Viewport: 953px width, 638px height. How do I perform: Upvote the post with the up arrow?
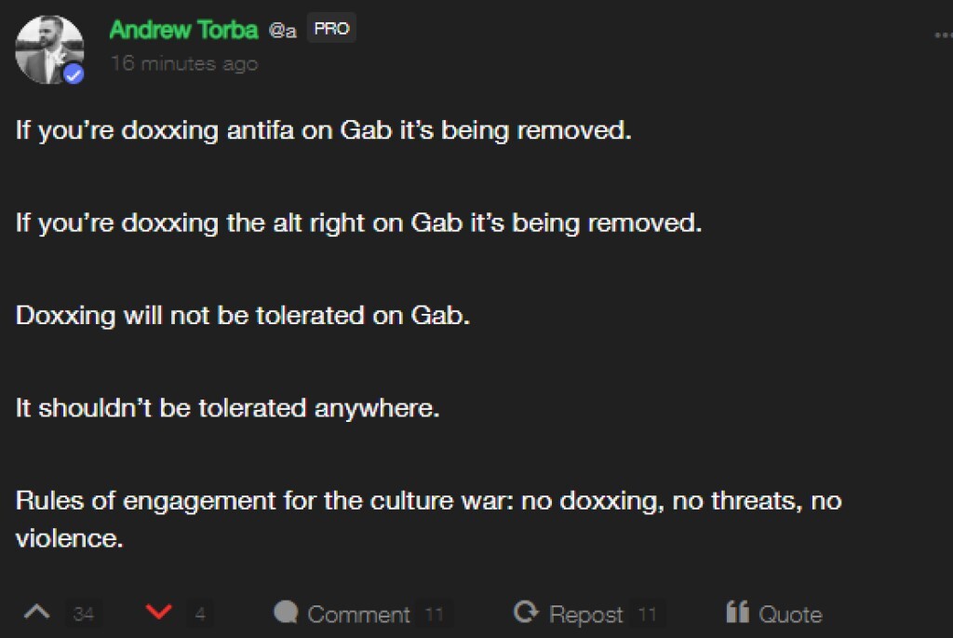pyautogui.click(x=36, y=613)
